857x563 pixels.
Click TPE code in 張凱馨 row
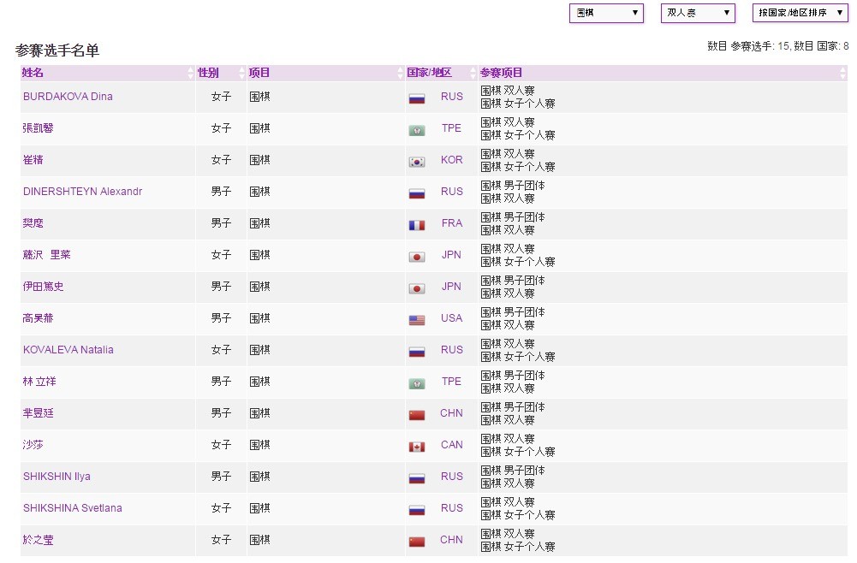coord(451,128)
